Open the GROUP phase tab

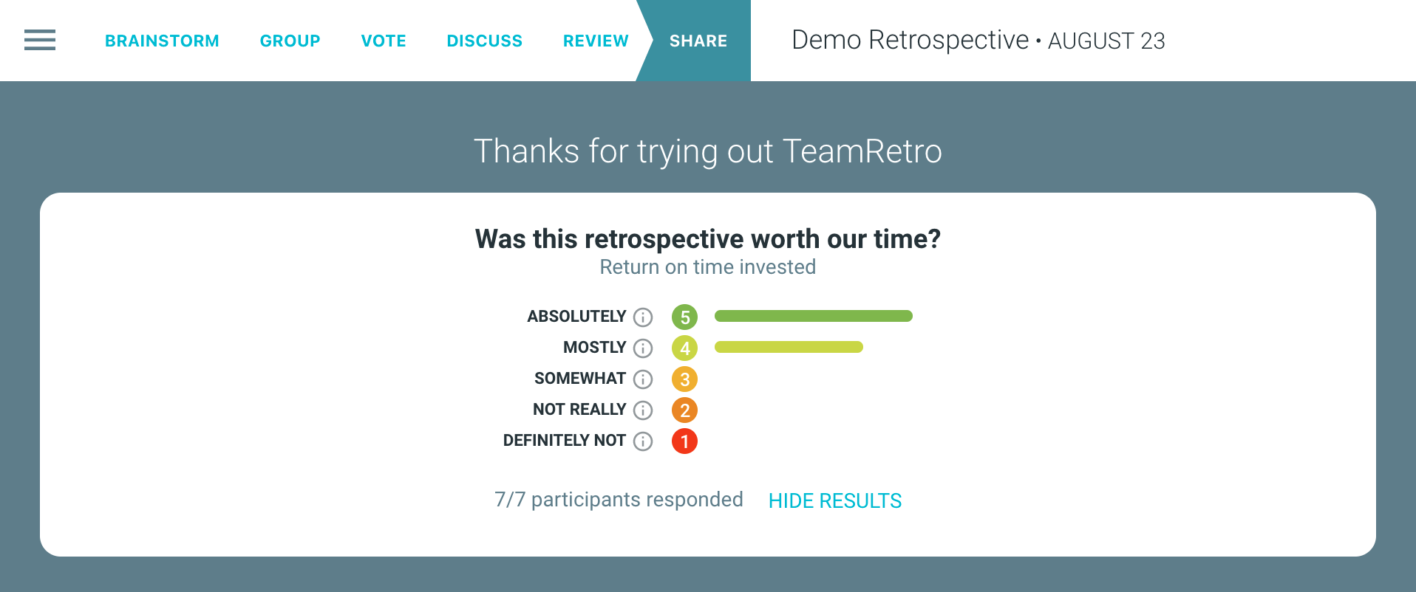(290, 41)
